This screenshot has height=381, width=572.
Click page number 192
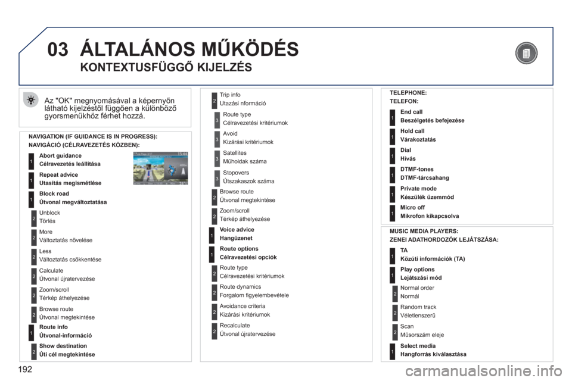[x=25, y=370]
